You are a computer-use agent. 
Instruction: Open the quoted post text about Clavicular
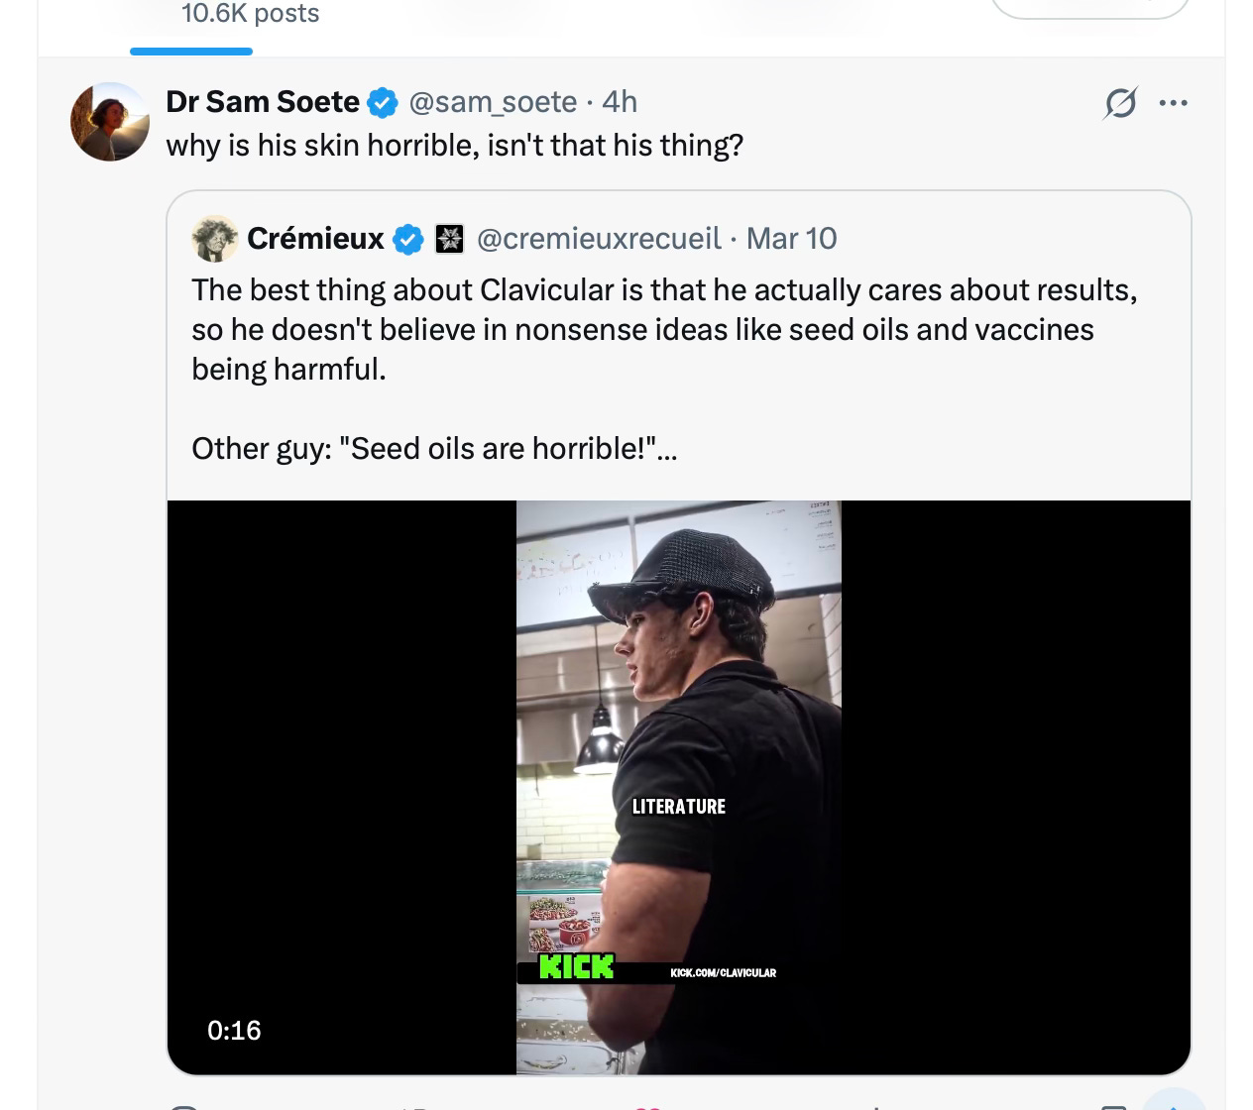(664, 329)
